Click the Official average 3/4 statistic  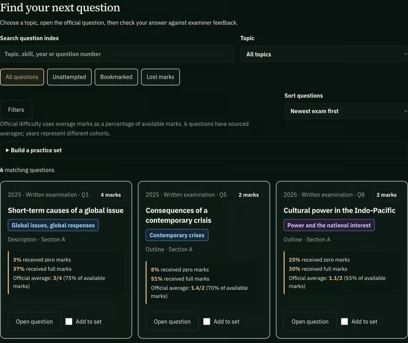coord(59,282)
